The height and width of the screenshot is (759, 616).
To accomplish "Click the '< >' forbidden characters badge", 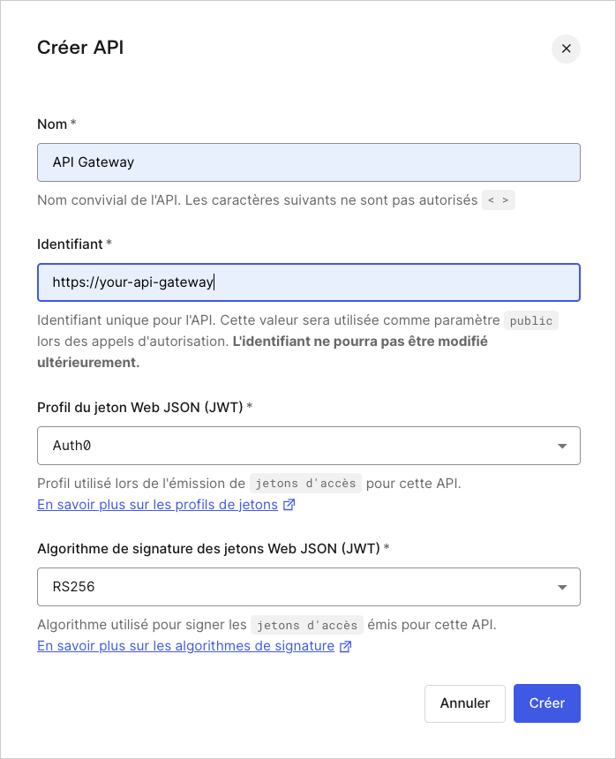I will [x=499, y=199].
